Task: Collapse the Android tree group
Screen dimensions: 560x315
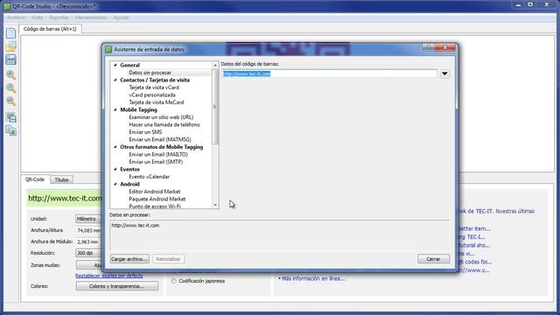Action: click(115, 184)
